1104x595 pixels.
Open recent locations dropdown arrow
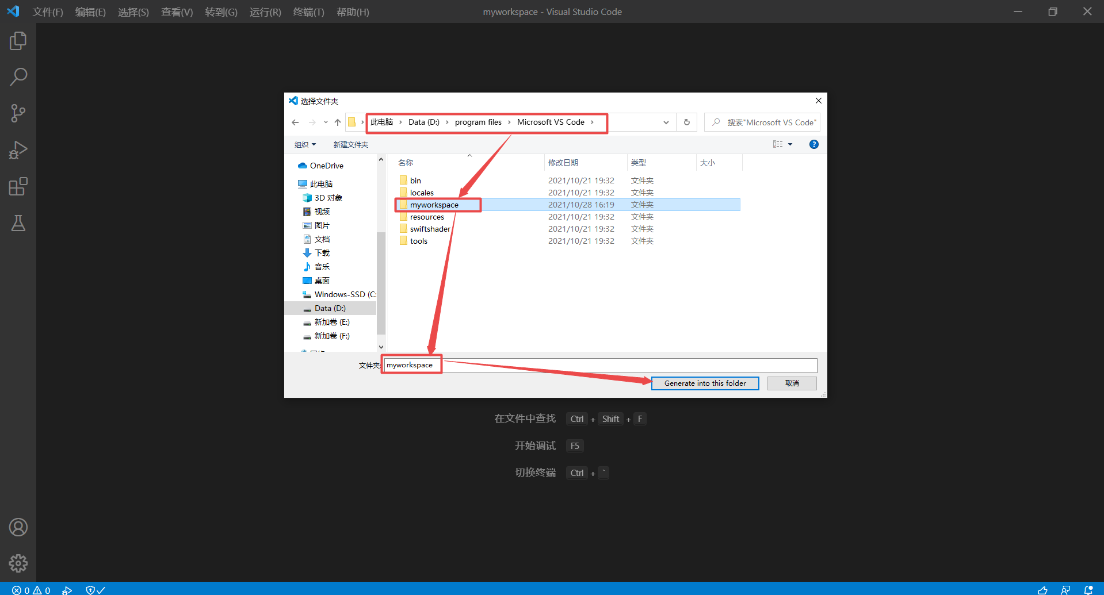pyautogui.click(x=326, y=122)
